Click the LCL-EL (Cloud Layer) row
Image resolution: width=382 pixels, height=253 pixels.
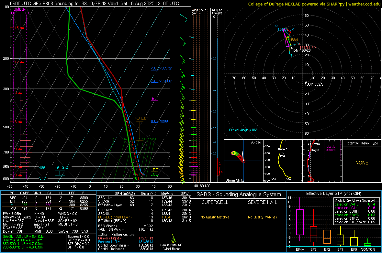click(145, 217)
